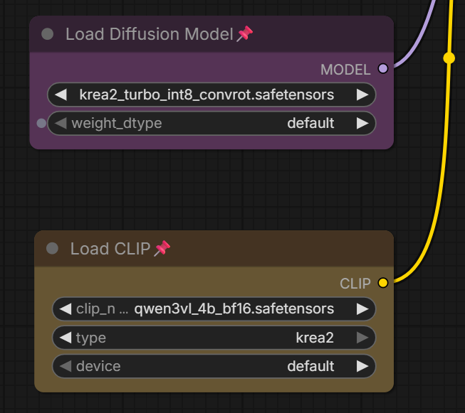Step weight_dtype to the previous value
465x413 pixels.
pyautogui.click(x=61, y=123)
